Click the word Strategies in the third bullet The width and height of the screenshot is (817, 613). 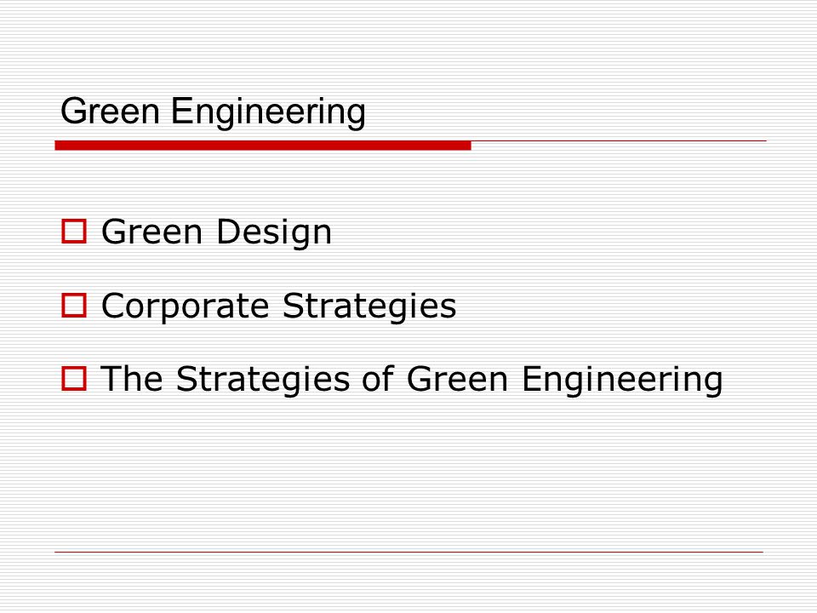pos(263,381)
